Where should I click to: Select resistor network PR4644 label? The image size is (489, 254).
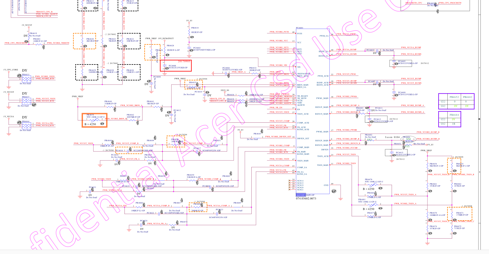pos(26,122)
